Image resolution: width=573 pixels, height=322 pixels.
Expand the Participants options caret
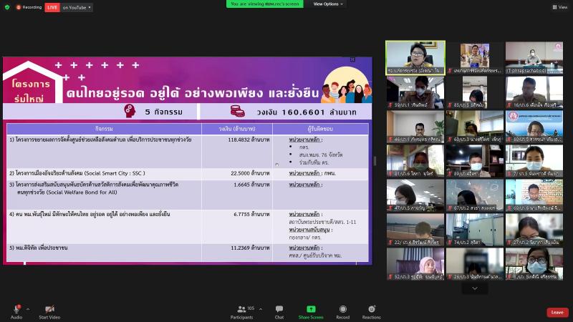click(x=261, y=309)
